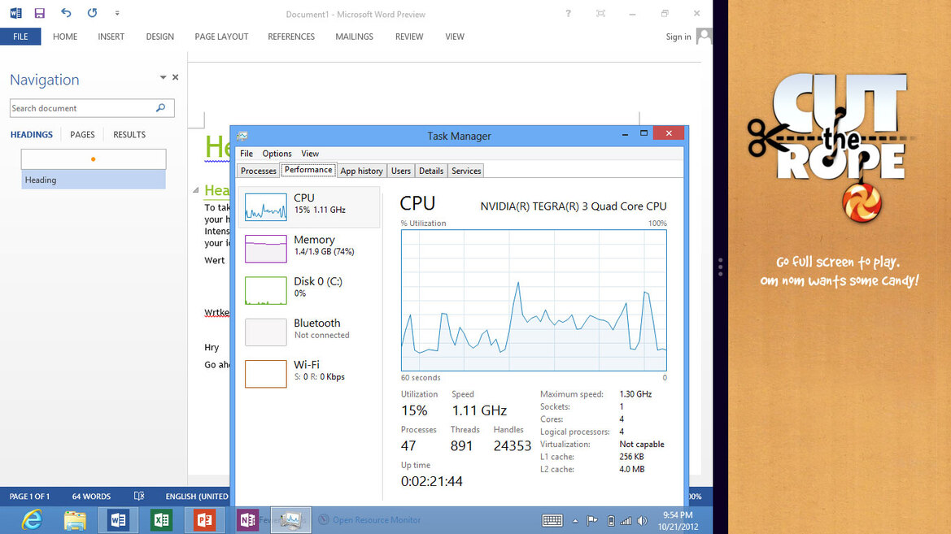Switch to the Details tab
Image resolution: width=951 pixels, height=534 pixels.
tap(431, 171)
